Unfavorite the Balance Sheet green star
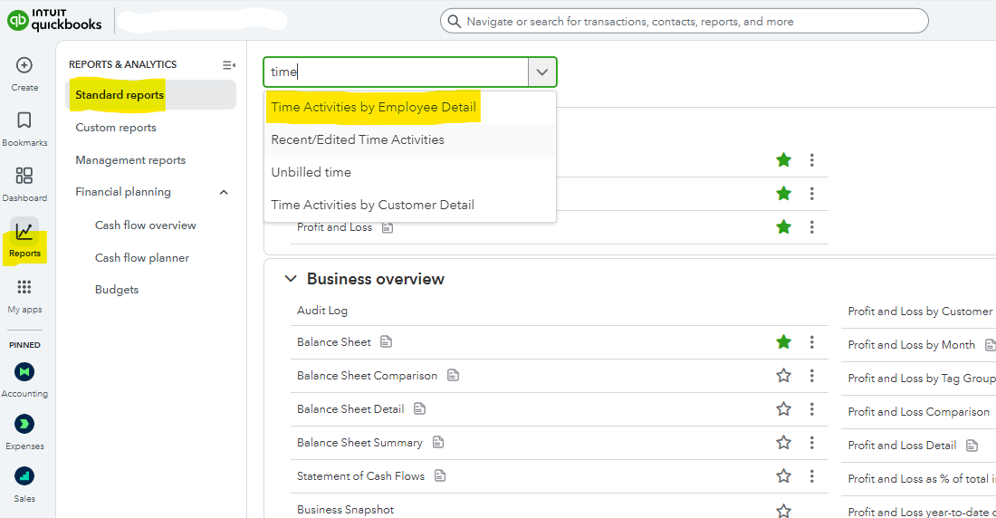 tap(783, 342)
